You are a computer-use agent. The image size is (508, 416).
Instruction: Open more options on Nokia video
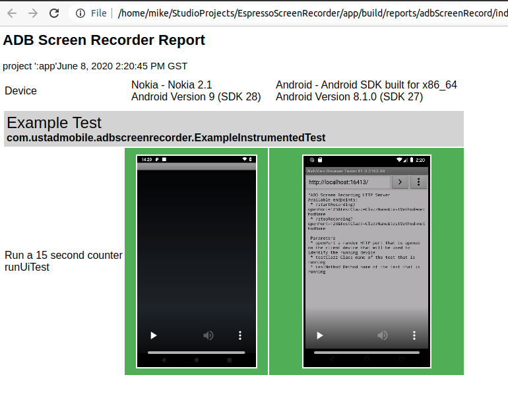coord(240,335)
